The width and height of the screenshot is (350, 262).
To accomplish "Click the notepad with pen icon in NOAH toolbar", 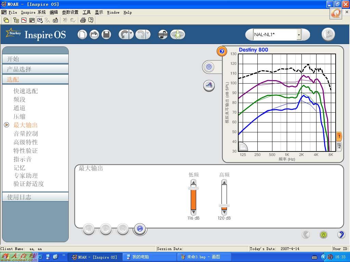I will (x=55, y=20).
